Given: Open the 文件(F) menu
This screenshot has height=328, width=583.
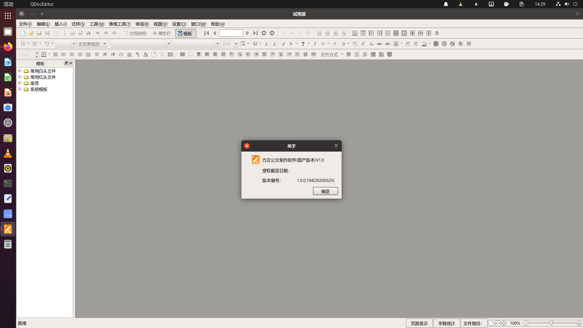Looking at the screenshot, I should click(x=26, y=24).
